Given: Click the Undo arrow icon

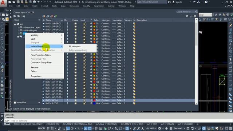Looking at the screenshot, I should point(39,2).
